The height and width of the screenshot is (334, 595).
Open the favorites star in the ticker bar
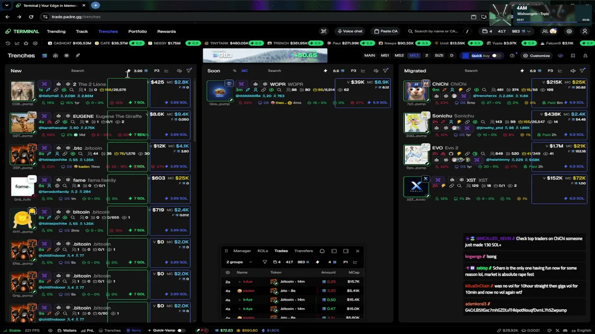(26, 43)
